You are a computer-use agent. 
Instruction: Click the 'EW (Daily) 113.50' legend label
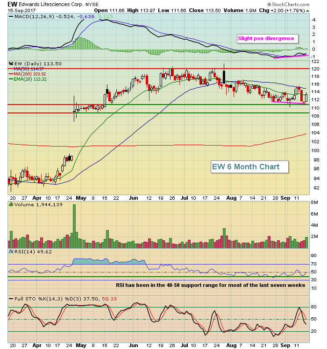coord(38,63)
